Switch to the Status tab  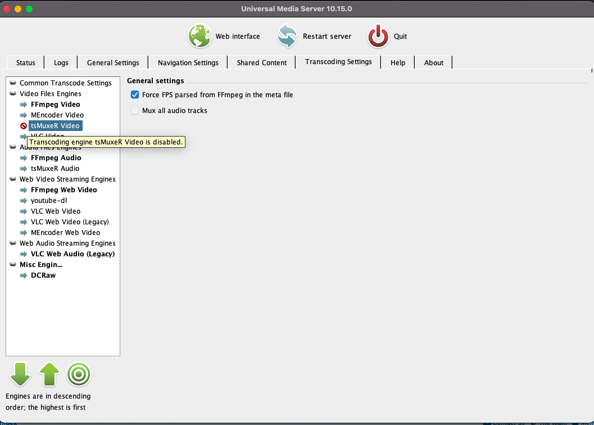click(25, 62)
